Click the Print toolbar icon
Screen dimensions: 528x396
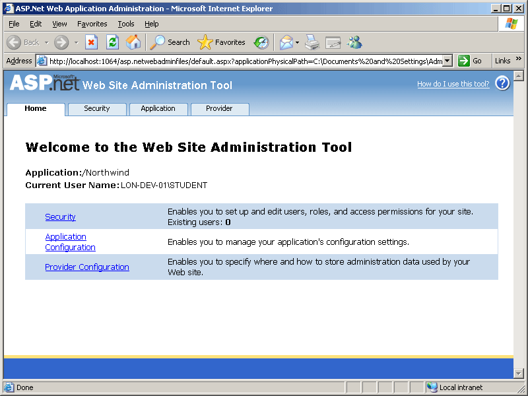(312, 42)
